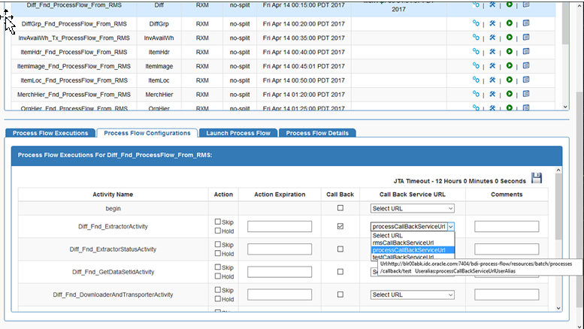Image resolution: width=584 pixels, height=329 pixels.
Task: Open configuration tools icon for ItemImage_Fnd_ProcessFlow_From_RMS
Action: (x=492, y=65)
